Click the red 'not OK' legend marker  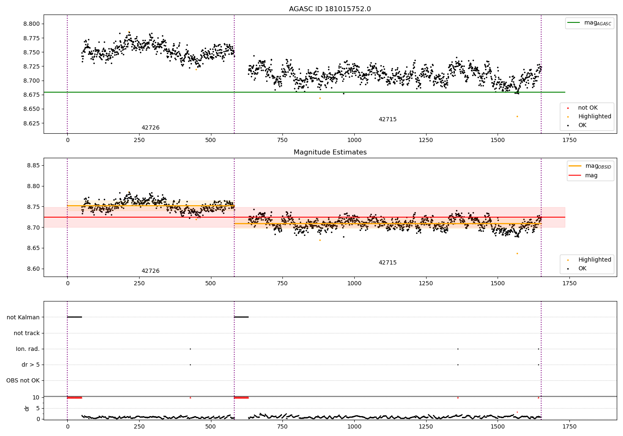tap(568, 108)
